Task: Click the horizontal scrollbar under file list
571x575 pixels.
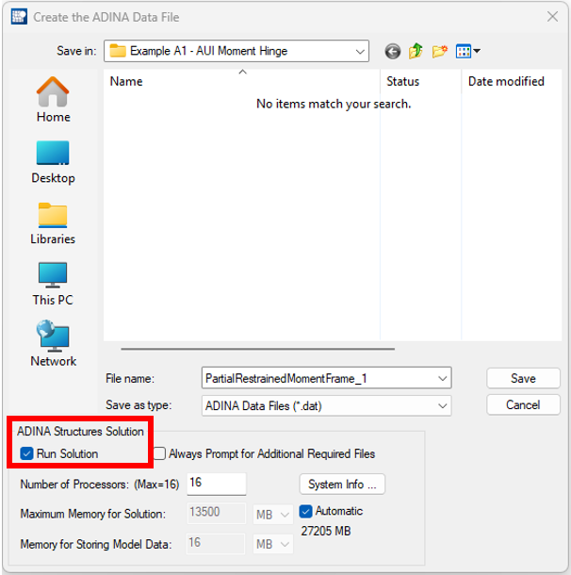Action: click(257, 349)
